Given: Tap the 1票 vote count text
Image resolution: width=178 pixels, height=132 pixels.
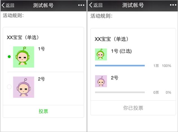Looking at the screenshot, I should (x=156, y=66).
